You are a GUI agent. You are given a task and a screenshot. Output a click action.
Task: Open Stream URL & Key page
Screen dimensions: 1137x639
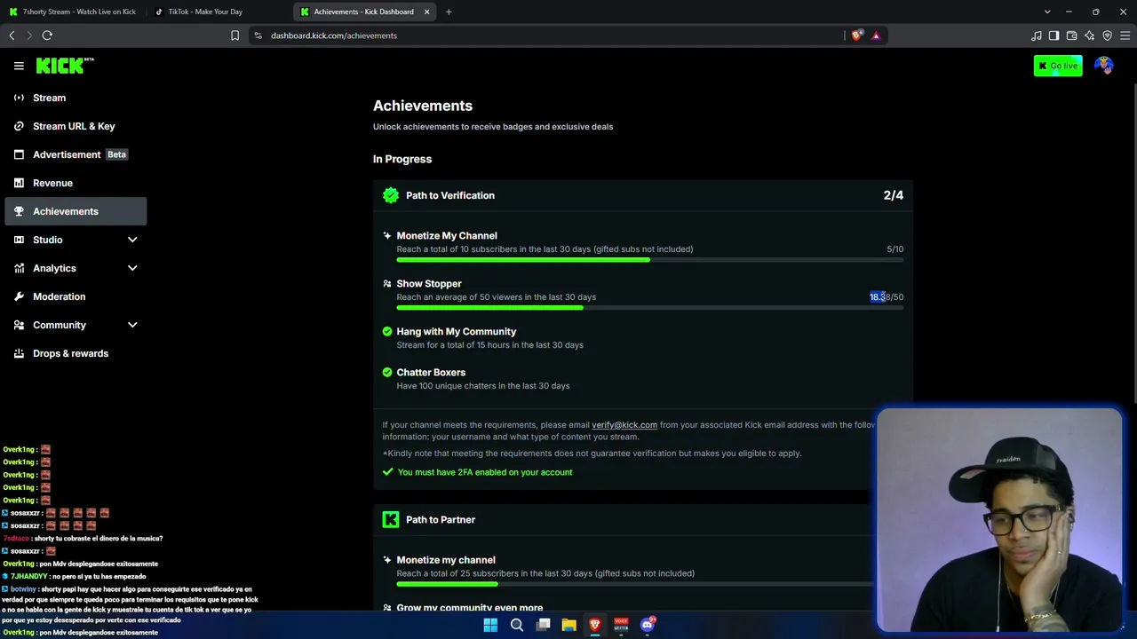76,126
